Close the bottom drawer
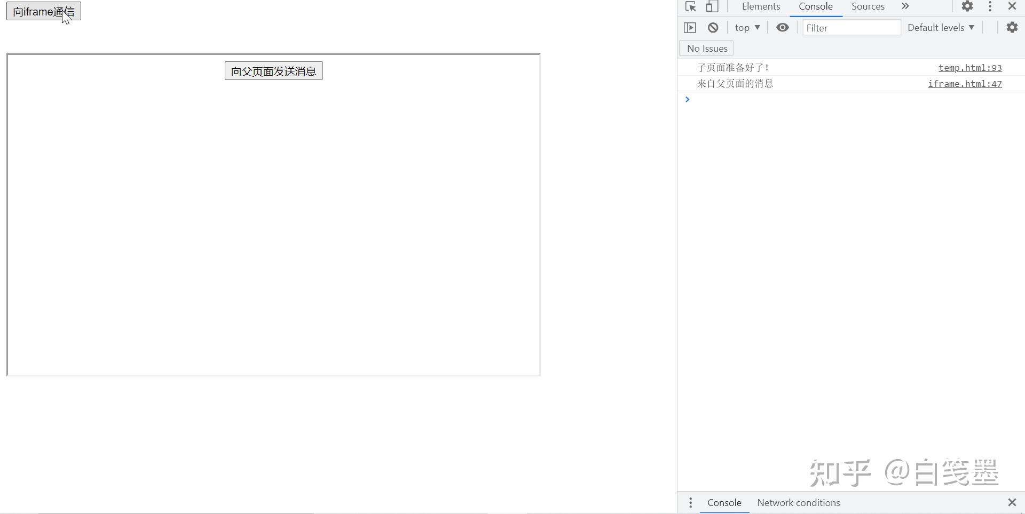The image size is (1025, 514). coord(1012,503)
